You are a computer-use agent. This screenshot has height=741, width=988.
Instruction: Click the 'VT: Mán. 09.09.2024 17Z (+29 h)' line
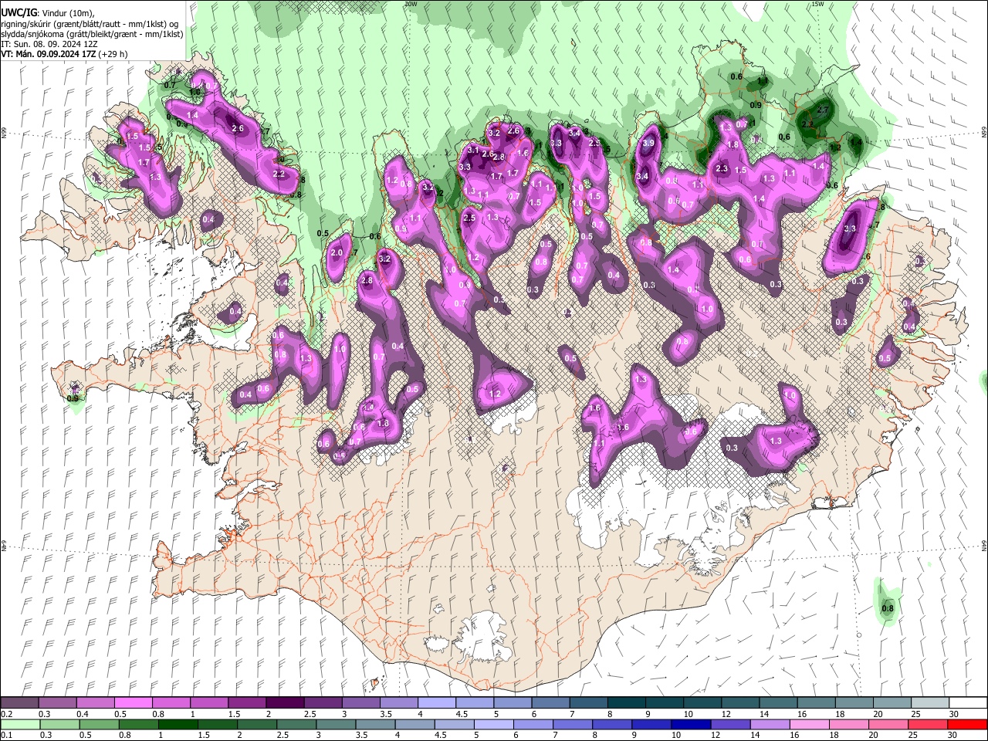coord(64,54)
